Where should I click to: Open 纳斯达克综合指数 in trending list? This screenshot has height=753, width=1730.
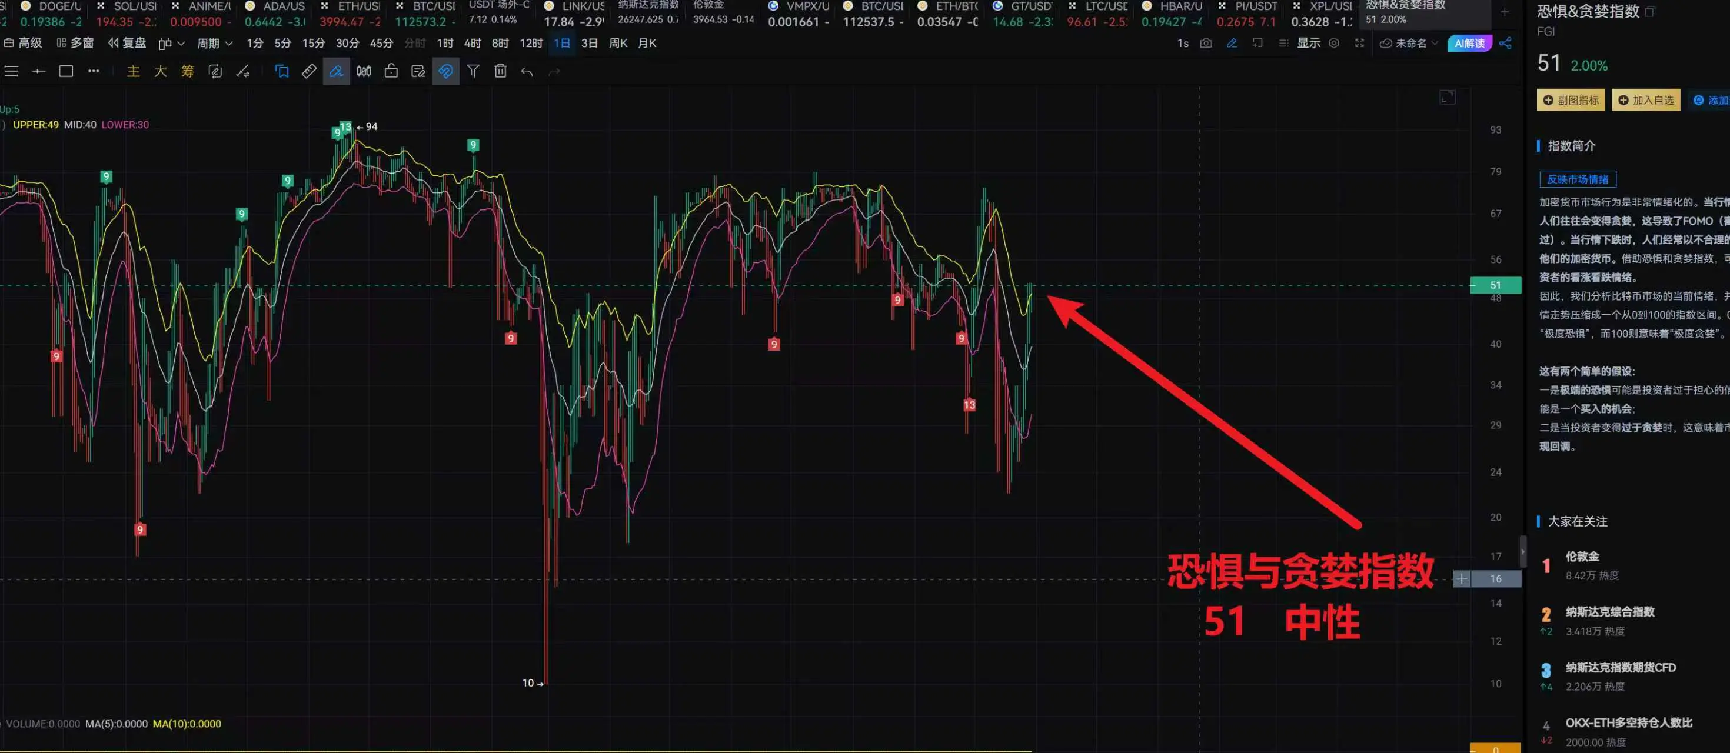[x=1610, y=611]
